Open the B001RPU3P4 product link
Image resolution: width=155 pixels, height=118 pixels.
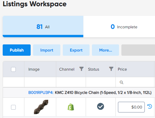point(41,93)
